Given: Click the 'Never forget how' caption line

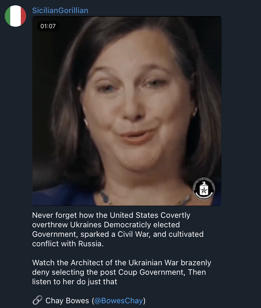Looking at the screenshot, I should [111, 215].
